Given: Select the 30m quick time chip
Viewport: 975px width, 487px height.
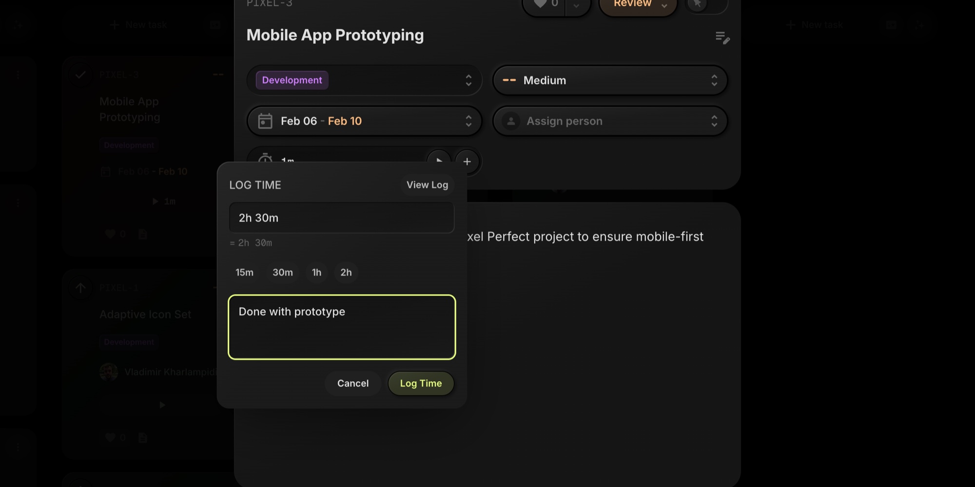Looking at the screenshot, I should (x=282, y=272).
